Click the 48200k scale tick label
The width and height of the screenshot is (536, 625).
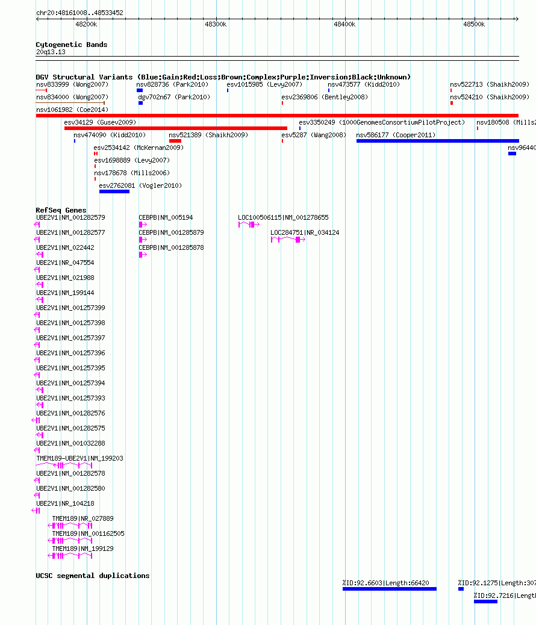pos(86,24)
